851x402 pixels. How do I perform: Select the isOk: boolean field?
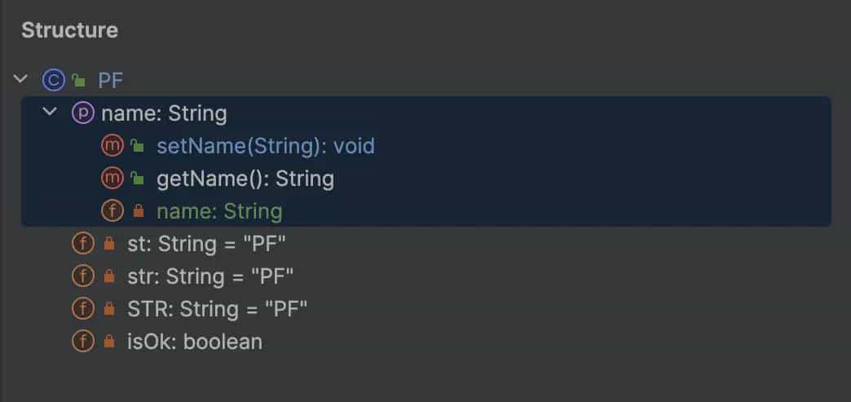coord(195,342)
